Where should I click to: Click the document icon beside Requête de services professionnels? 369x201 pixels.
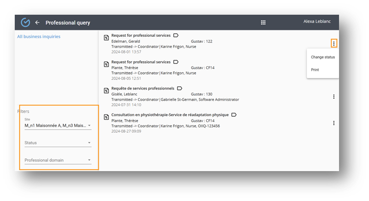click(x=106, y=90)
